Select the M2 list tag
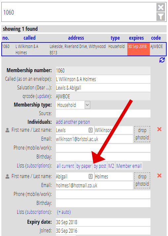Screen dimensions: 168x236 coord(111,166)
